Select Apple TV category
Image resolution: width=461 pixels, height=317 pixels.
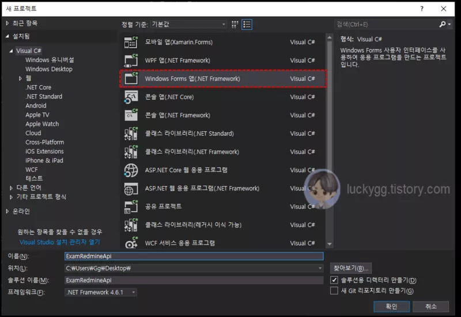pos(37,114)
